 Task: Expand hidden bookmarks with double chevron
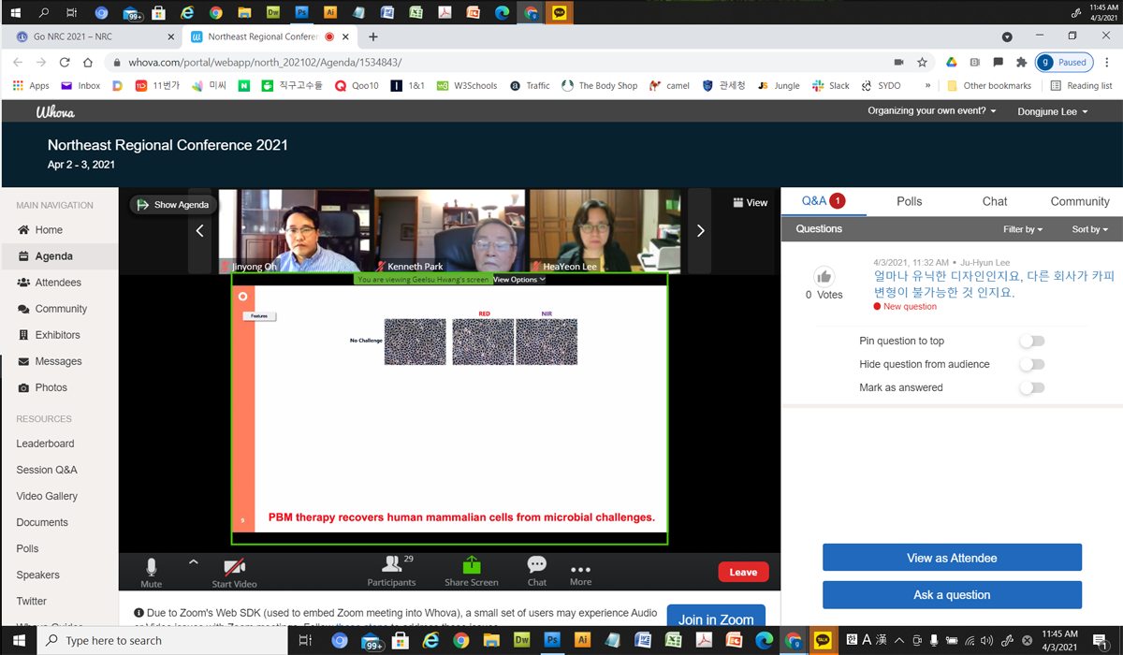pyautogui.click(x=927, y=85)
